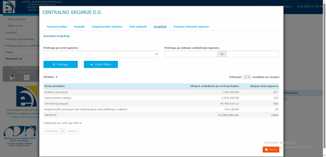Change results per page dropdown
326x157 pixels.
[247, 77]
